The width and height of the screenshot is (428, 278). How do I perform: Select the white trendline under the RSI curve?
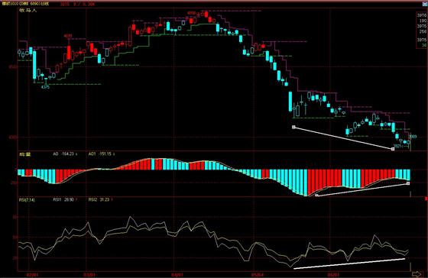coord(349,263)
